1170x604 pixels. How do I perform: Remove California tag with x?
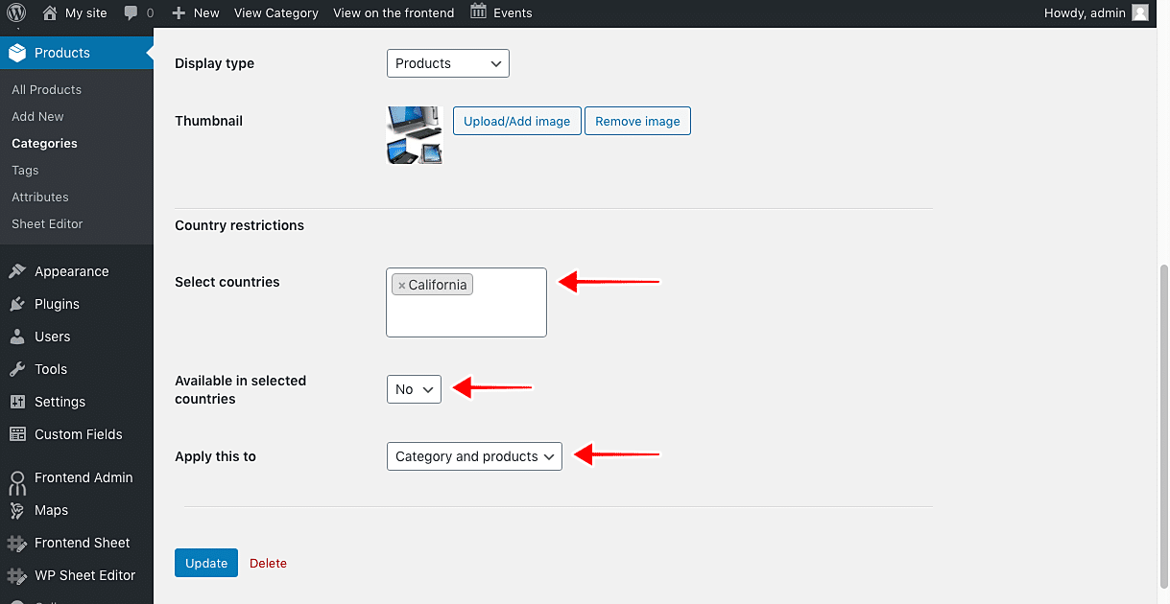point(401,286)
